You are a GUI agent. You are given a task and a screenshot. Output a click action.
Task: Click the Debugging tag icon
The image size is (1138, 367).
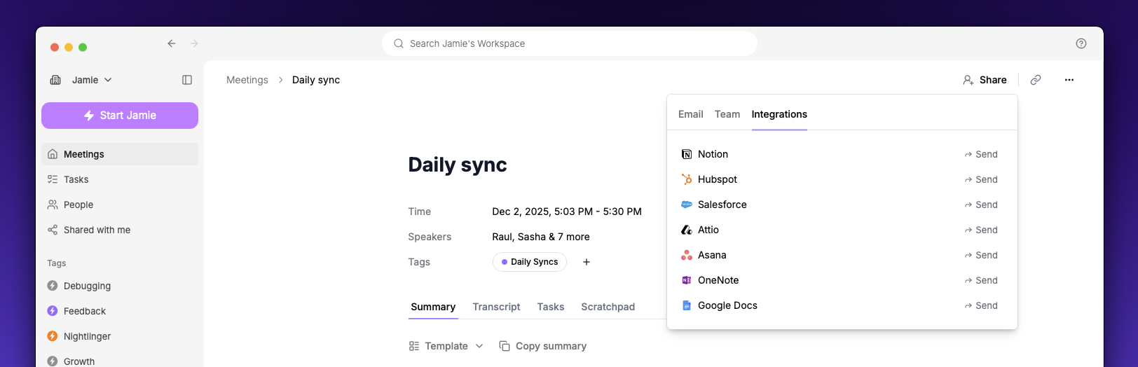[53, 286]
